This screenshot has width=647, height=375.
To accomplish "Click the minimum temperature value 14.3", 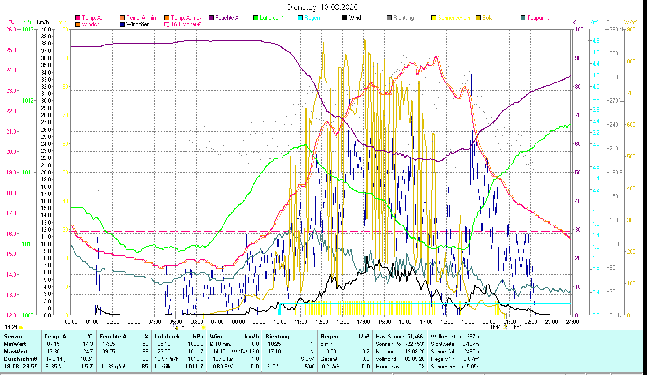I will pos(88,344).
